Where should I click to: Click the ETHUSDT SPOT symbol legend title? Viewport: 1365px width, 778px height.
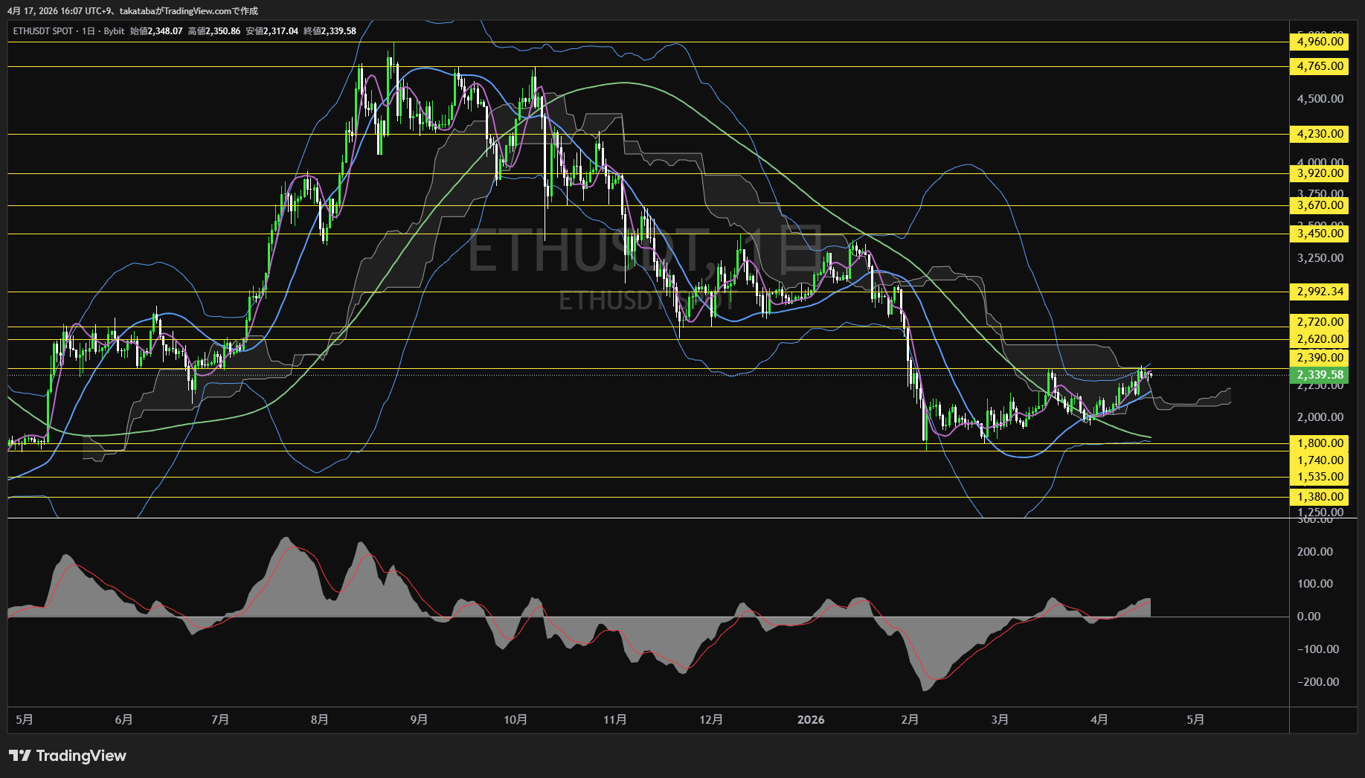(x=43, y=31)
